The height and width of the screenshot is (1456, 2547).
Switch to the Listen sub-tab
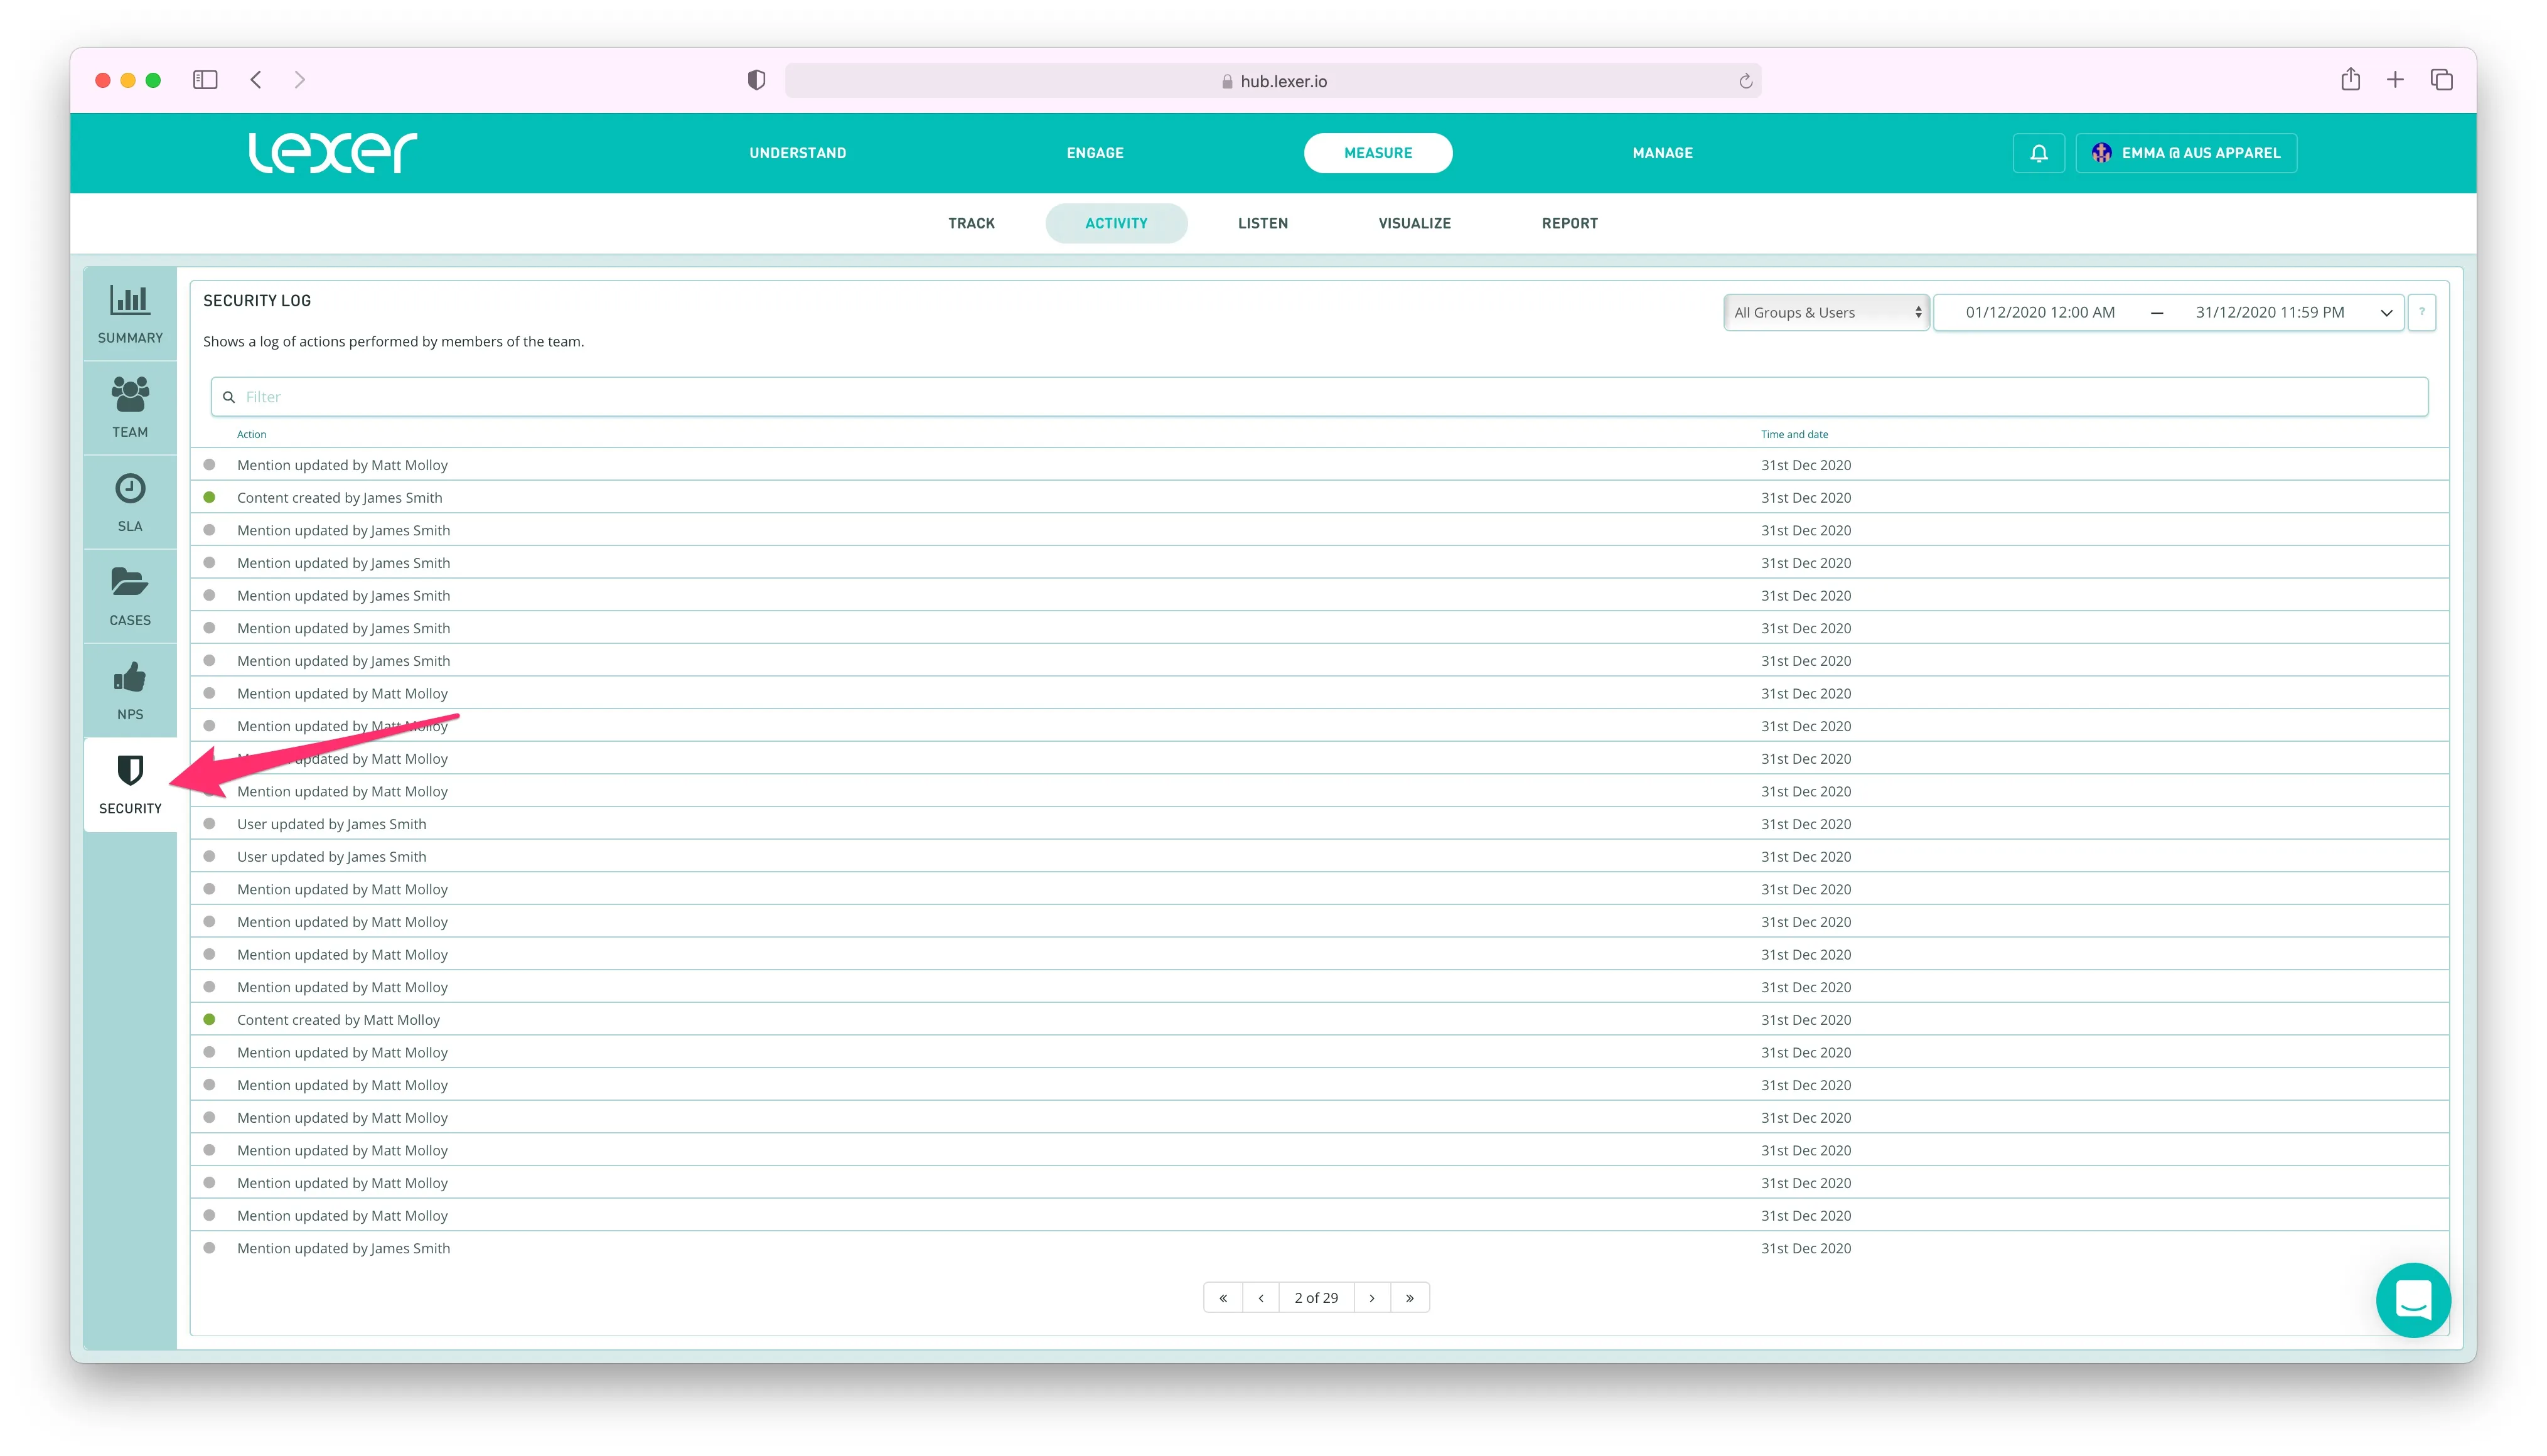[x=1262, y=223]
